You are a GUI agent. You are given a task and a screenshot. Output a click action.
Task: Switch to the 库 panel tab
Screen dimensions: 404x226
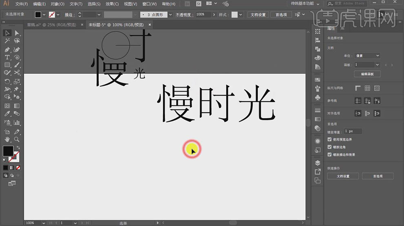[342, 28]
